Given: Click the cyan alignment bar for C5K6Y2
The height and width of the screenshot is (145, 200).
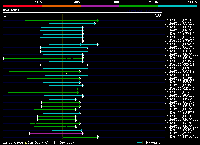Looking at the screenshot, I should coord(63,99).
